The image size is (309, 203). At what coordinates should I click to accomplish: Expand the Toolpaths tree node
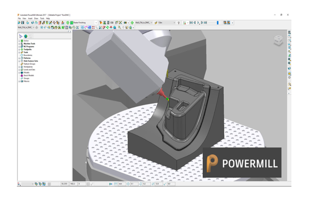(x=19, y=49)
